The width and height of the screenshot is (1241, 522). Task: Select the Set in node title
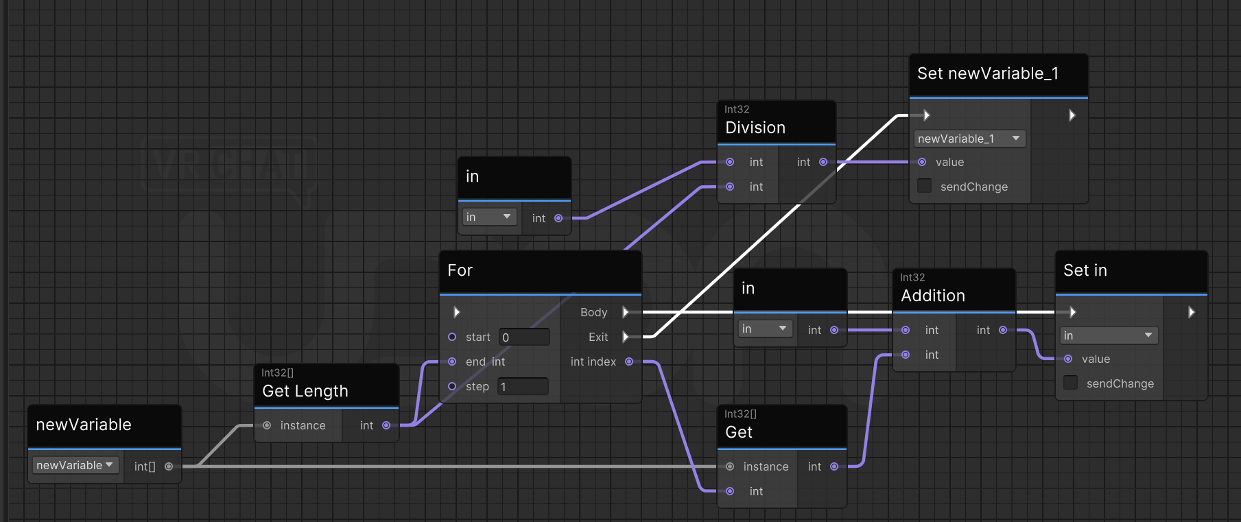click(1085, 270)
